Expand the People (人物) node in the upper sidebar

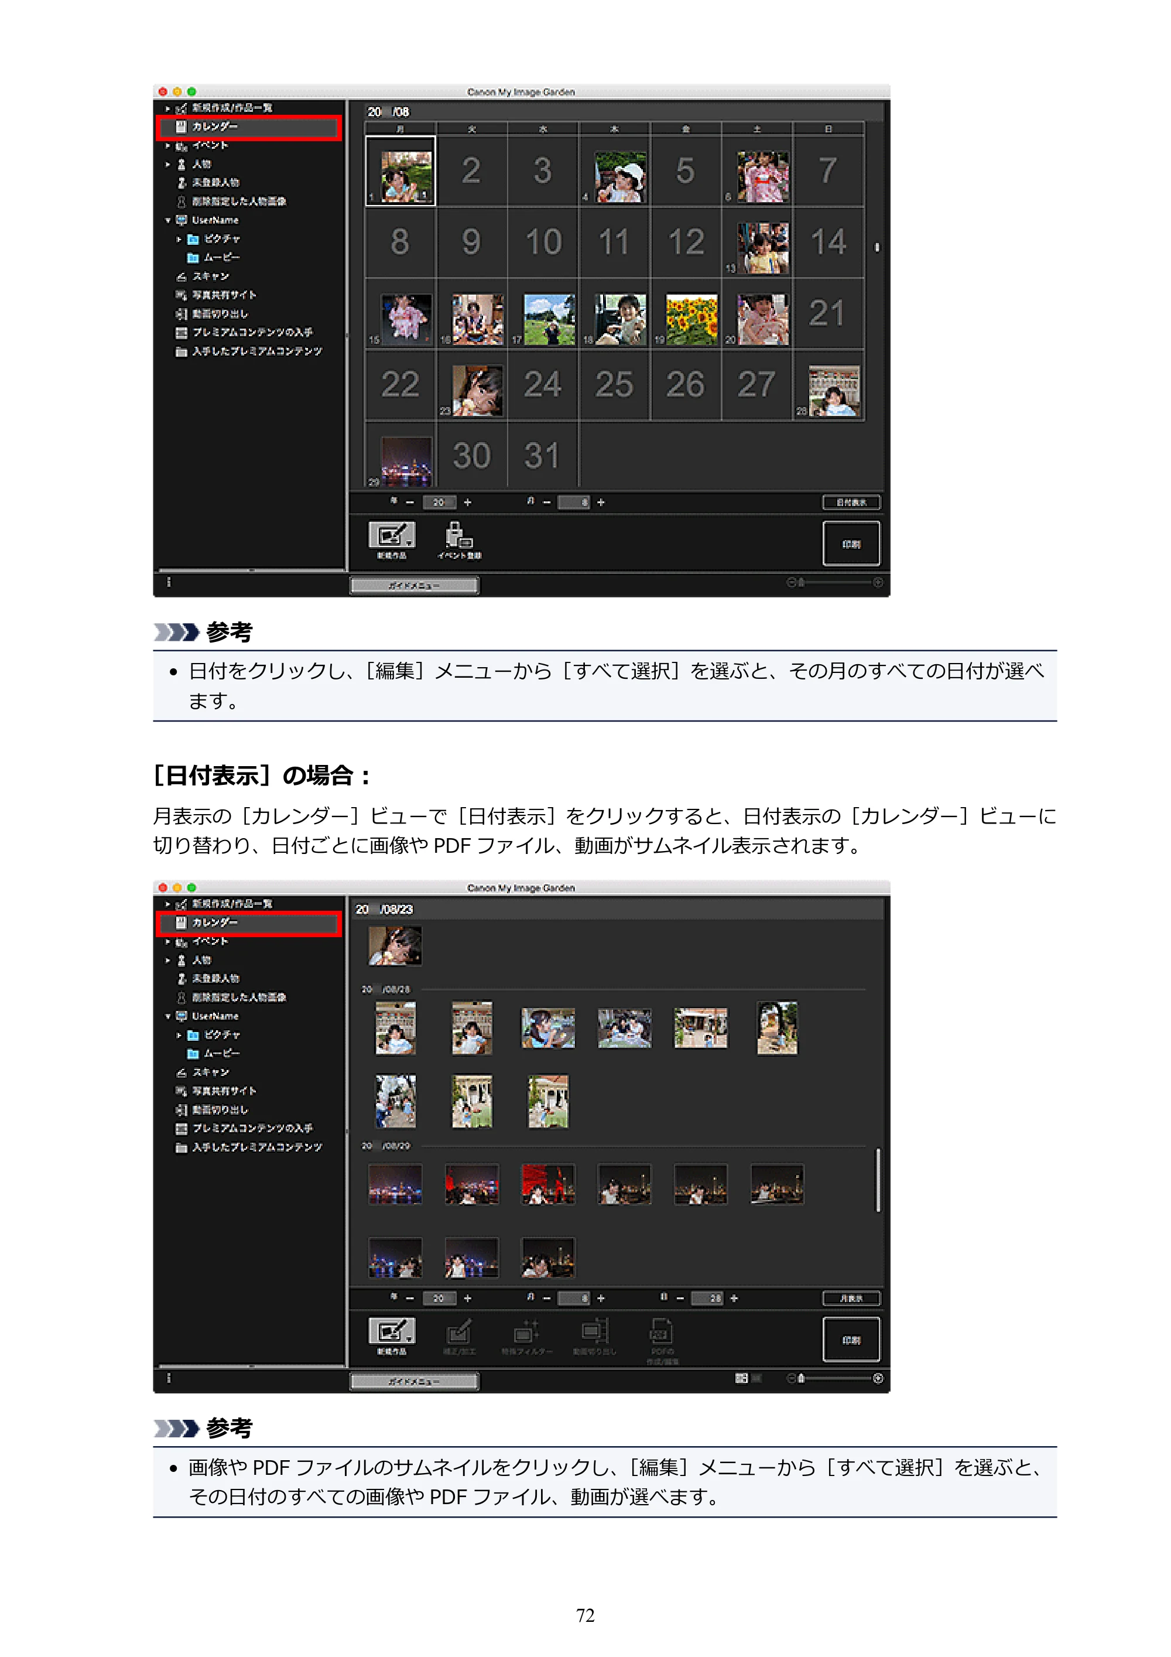coord(167,165)
